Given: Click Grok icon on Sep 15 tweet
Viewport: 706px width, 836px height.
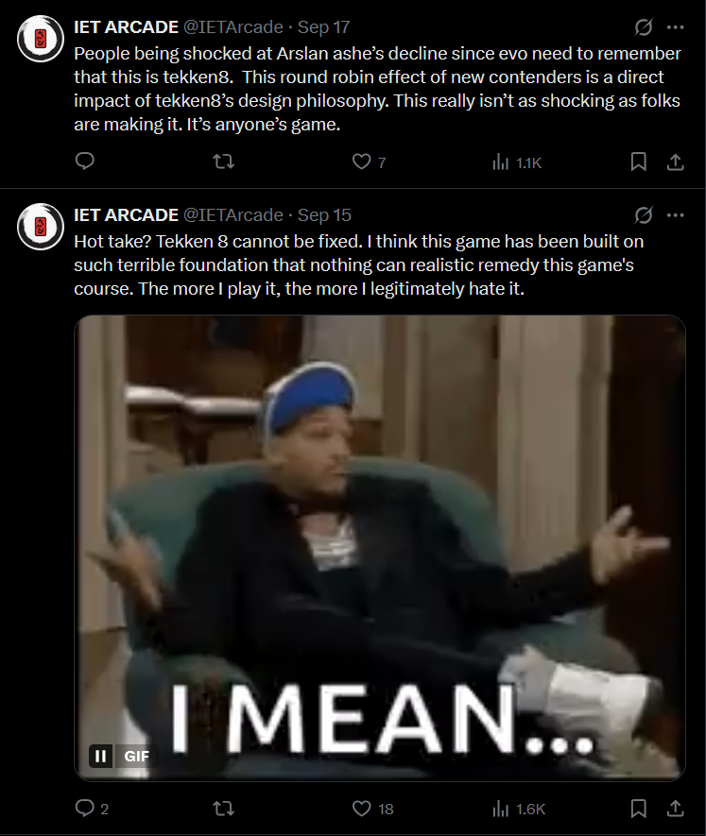Looking at the screenshot, I should 643,214.
